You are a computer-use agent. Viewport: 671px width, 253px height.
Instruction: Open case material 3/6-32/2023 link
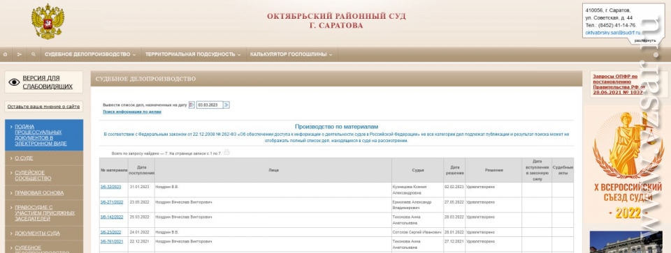pyautogui.click(x=111, y=187)
